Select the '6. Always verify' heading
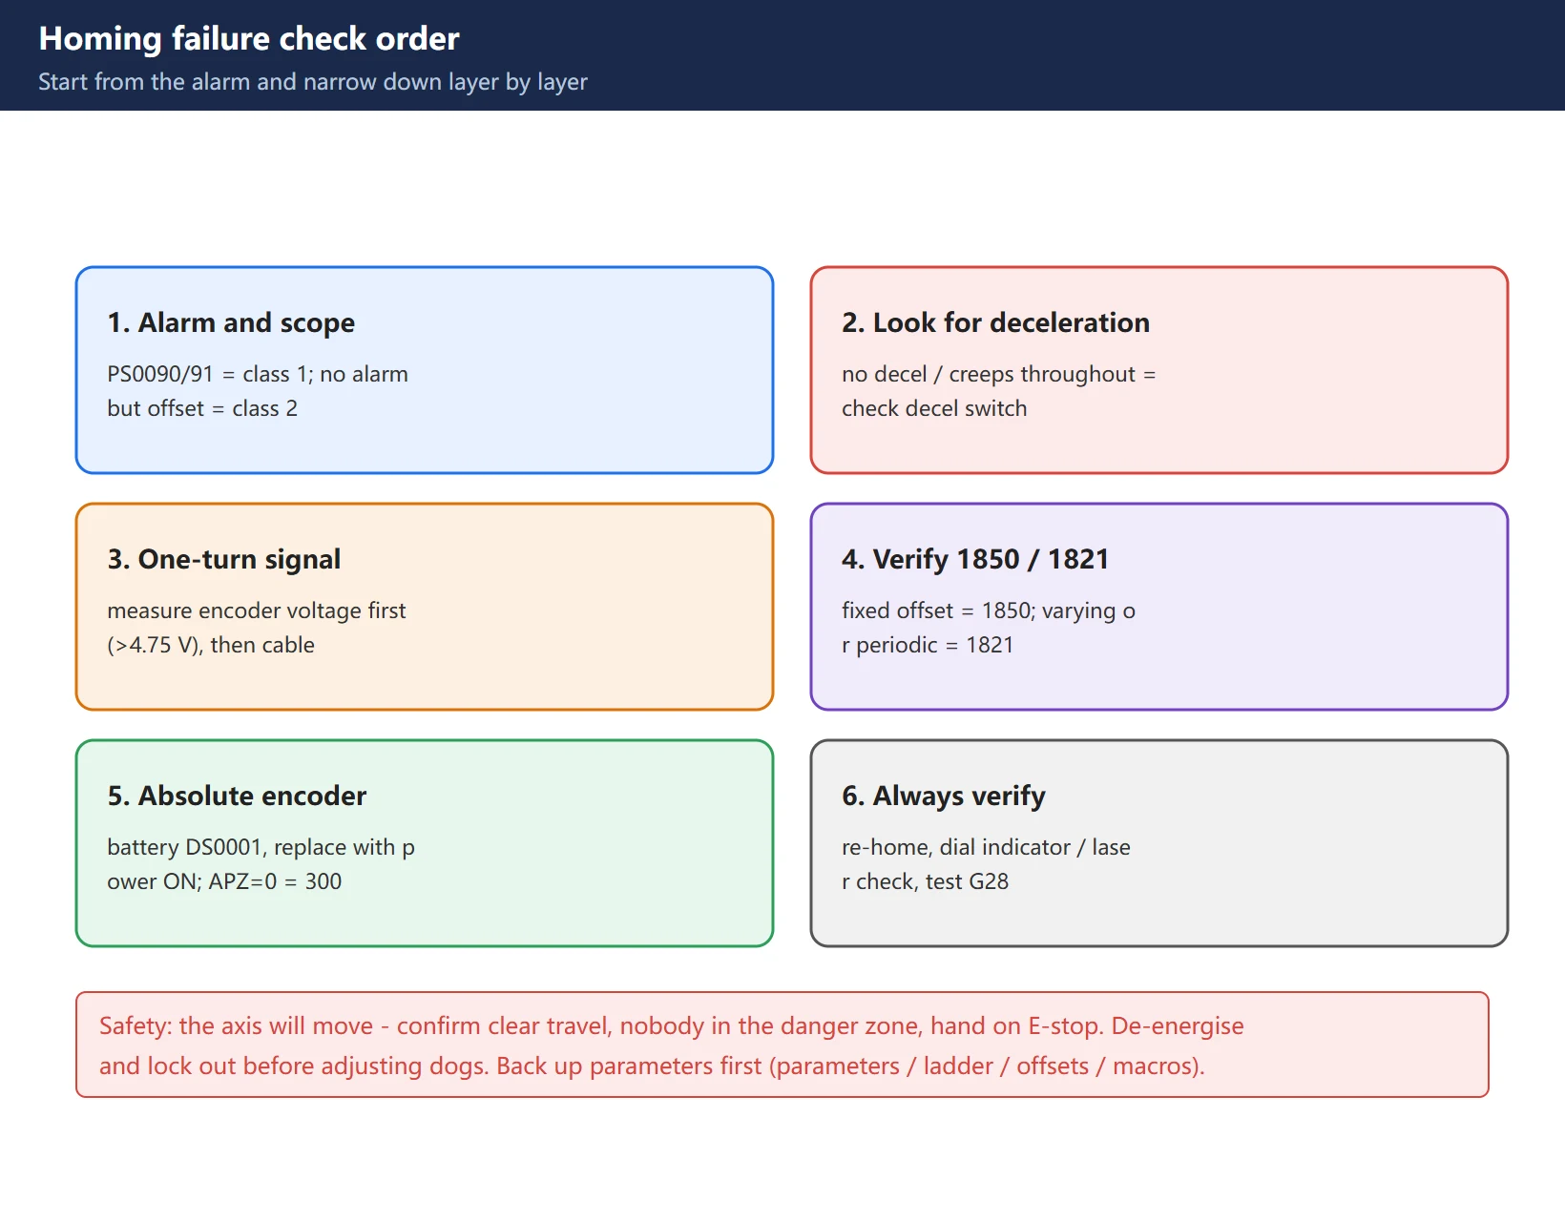This screenshot has width=1565, height=1221. 944,796
